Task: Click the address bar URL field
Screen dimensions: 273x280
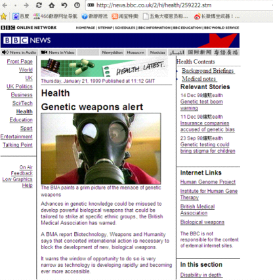Action: tap(179, 5)
